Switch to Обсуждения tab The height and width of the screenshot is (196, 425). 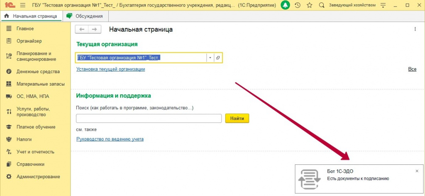(85, 16)
